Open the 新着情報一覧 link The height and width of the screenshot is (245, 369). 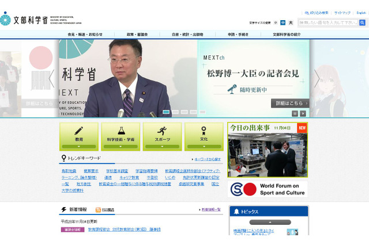pos(211,209)
